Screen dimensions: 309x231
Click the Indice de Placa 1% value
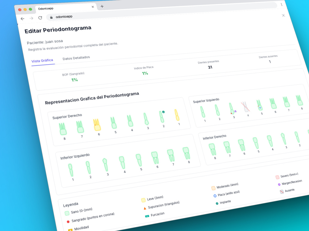[x=145, y=73]
